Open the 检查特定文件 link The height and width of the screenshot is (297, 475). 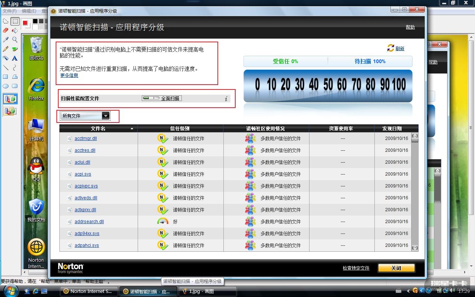(356, 268)
